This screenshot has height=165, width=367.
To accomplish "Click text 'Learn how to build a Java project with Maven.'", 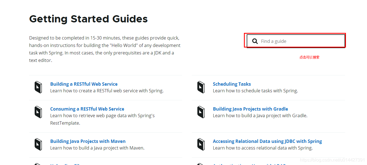I will [x=97, y=148].
